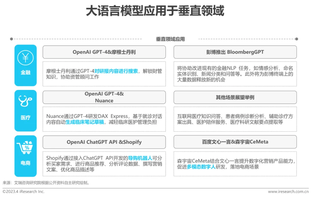Select the 医疗 label
Screen dimensions: 311x198
click(26, 118)
